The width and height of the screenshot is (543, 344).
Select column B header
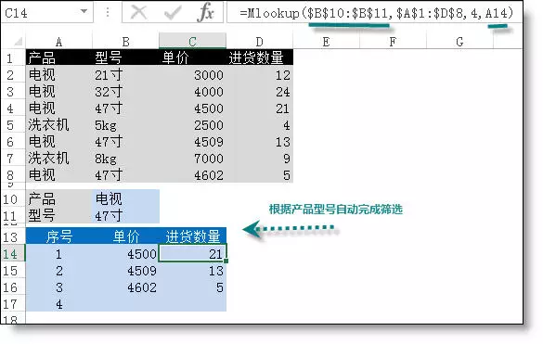[x=125, y=42]
